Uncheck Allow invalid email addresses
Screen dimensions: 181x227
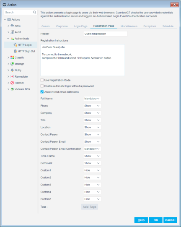click(x=42, y=92)
